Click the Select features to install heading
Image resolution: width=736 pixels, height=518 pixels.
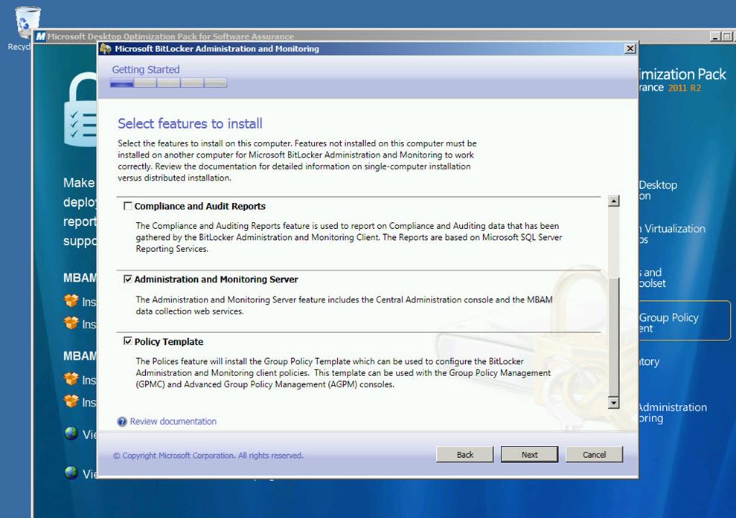pyautogui.click(x=190, y=124)
